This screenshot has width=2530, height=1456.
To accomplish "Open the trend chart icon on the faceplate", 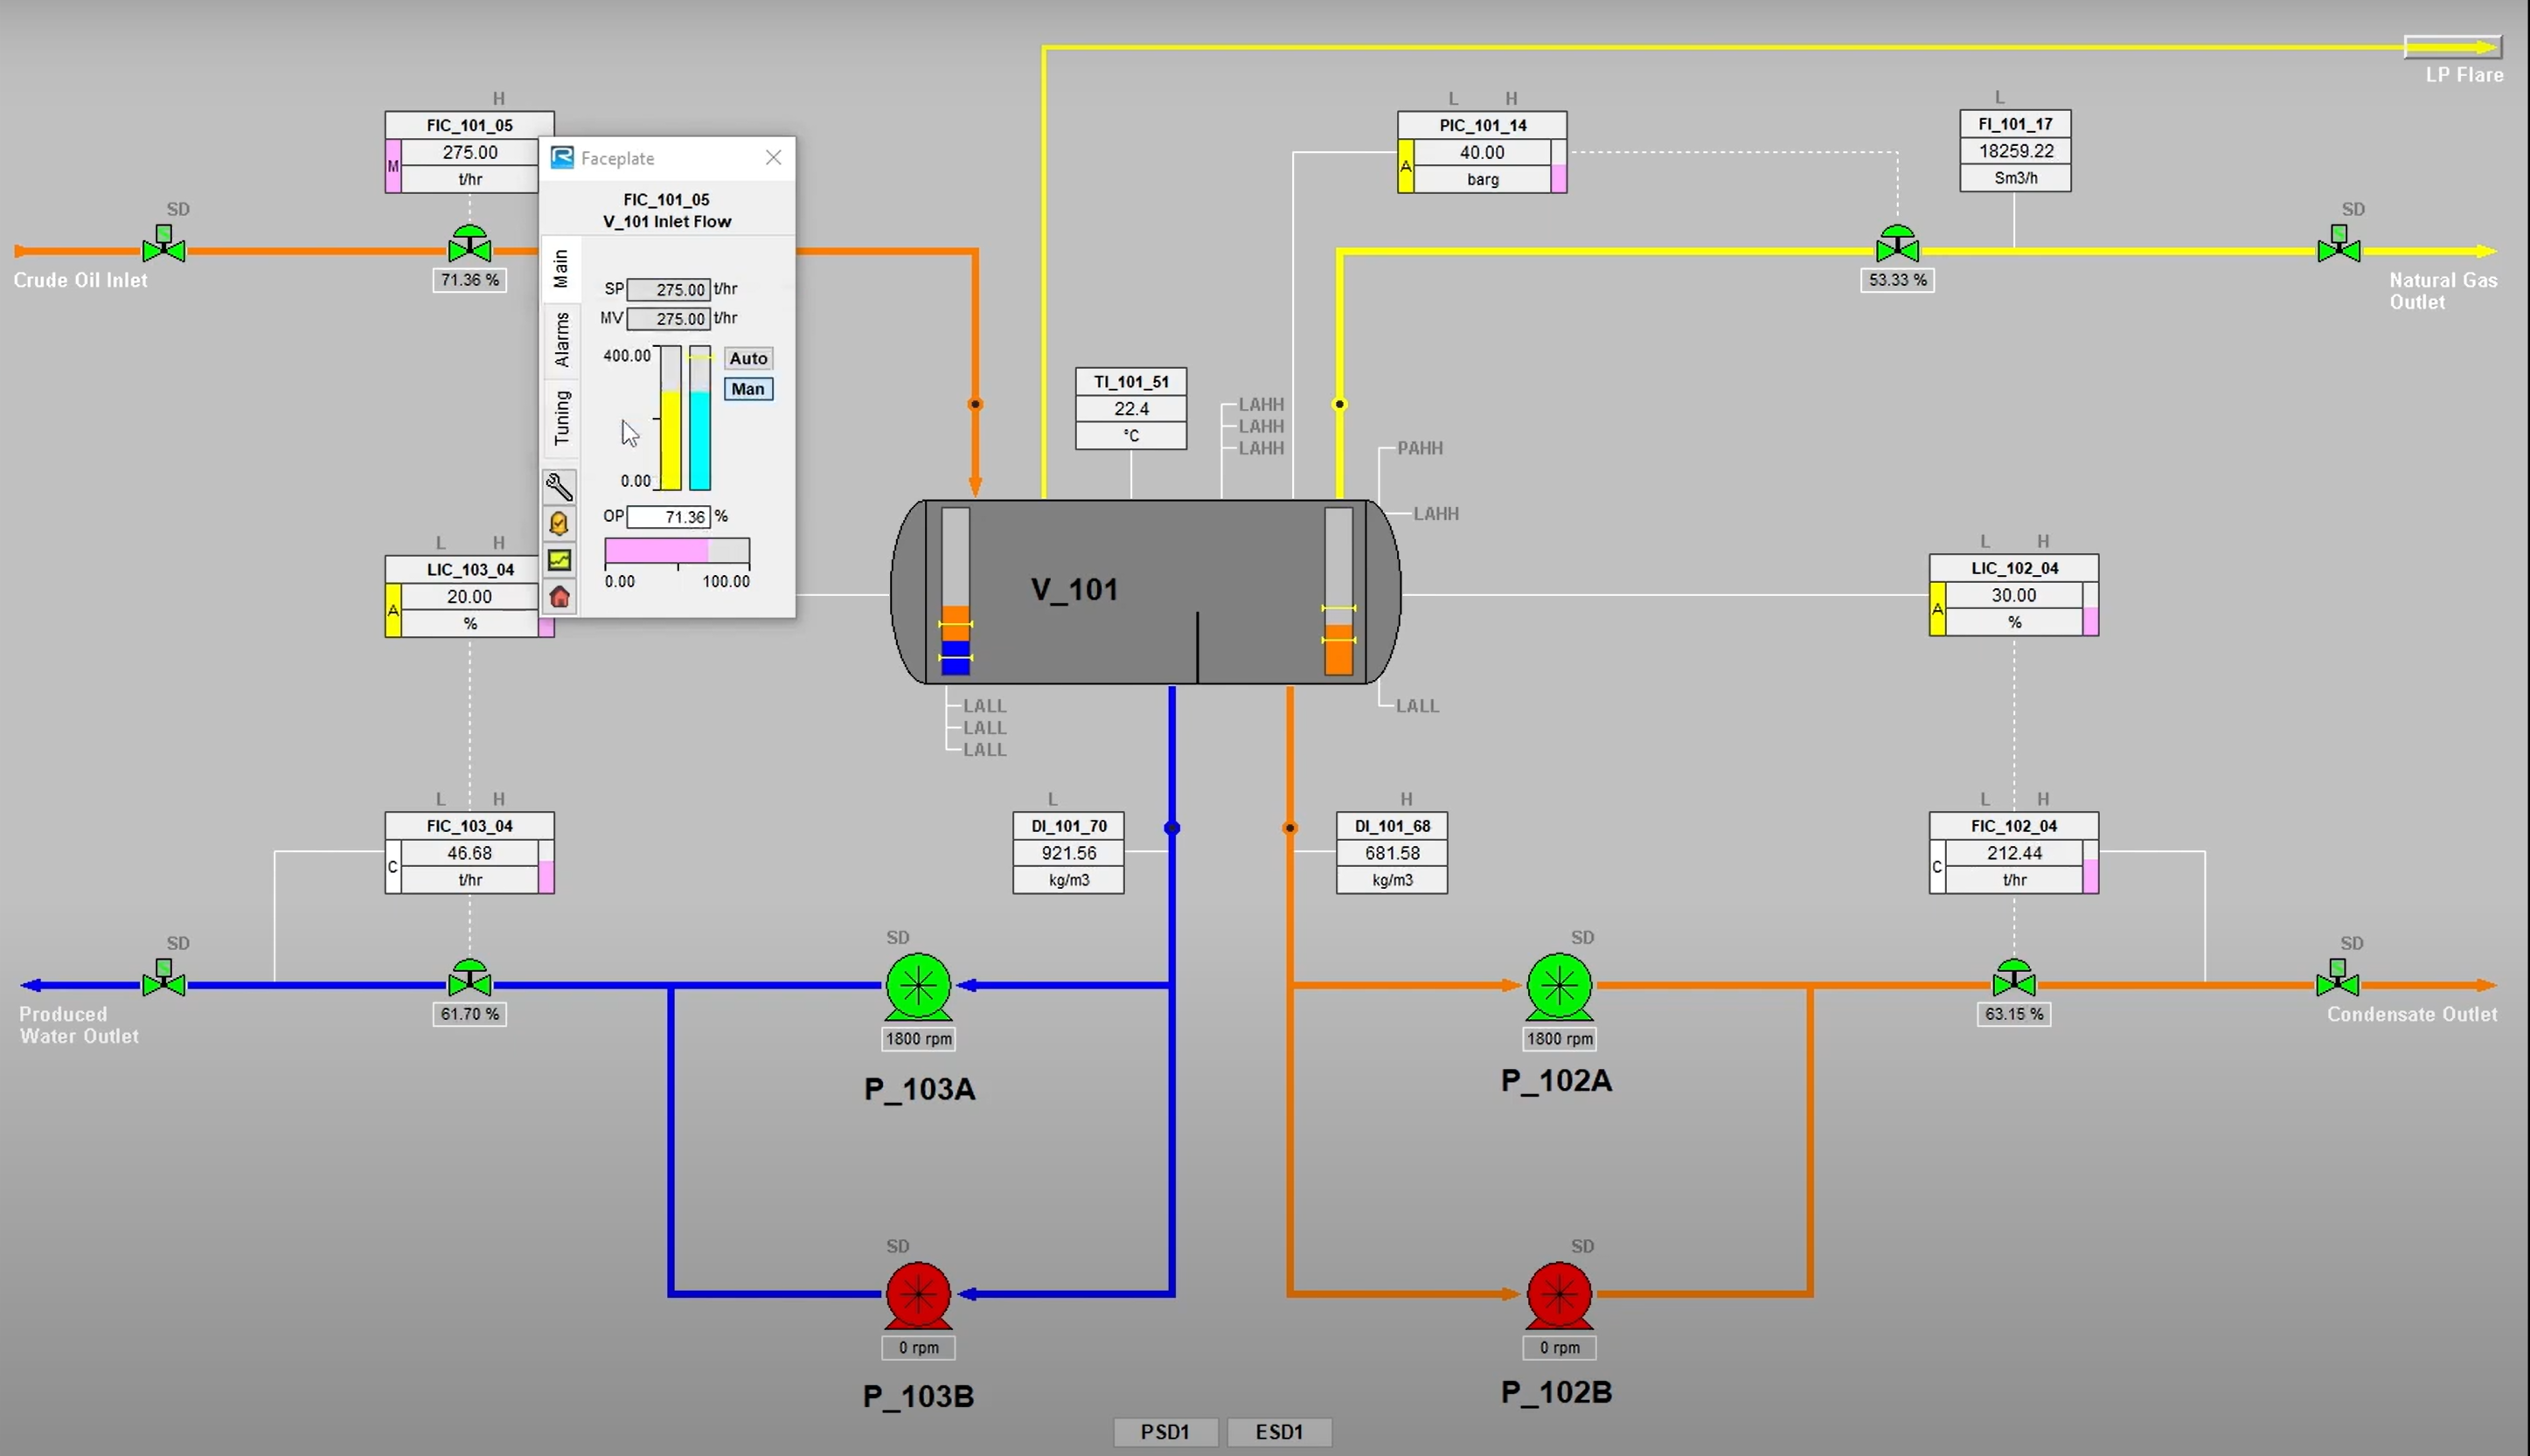I will 560,560.
